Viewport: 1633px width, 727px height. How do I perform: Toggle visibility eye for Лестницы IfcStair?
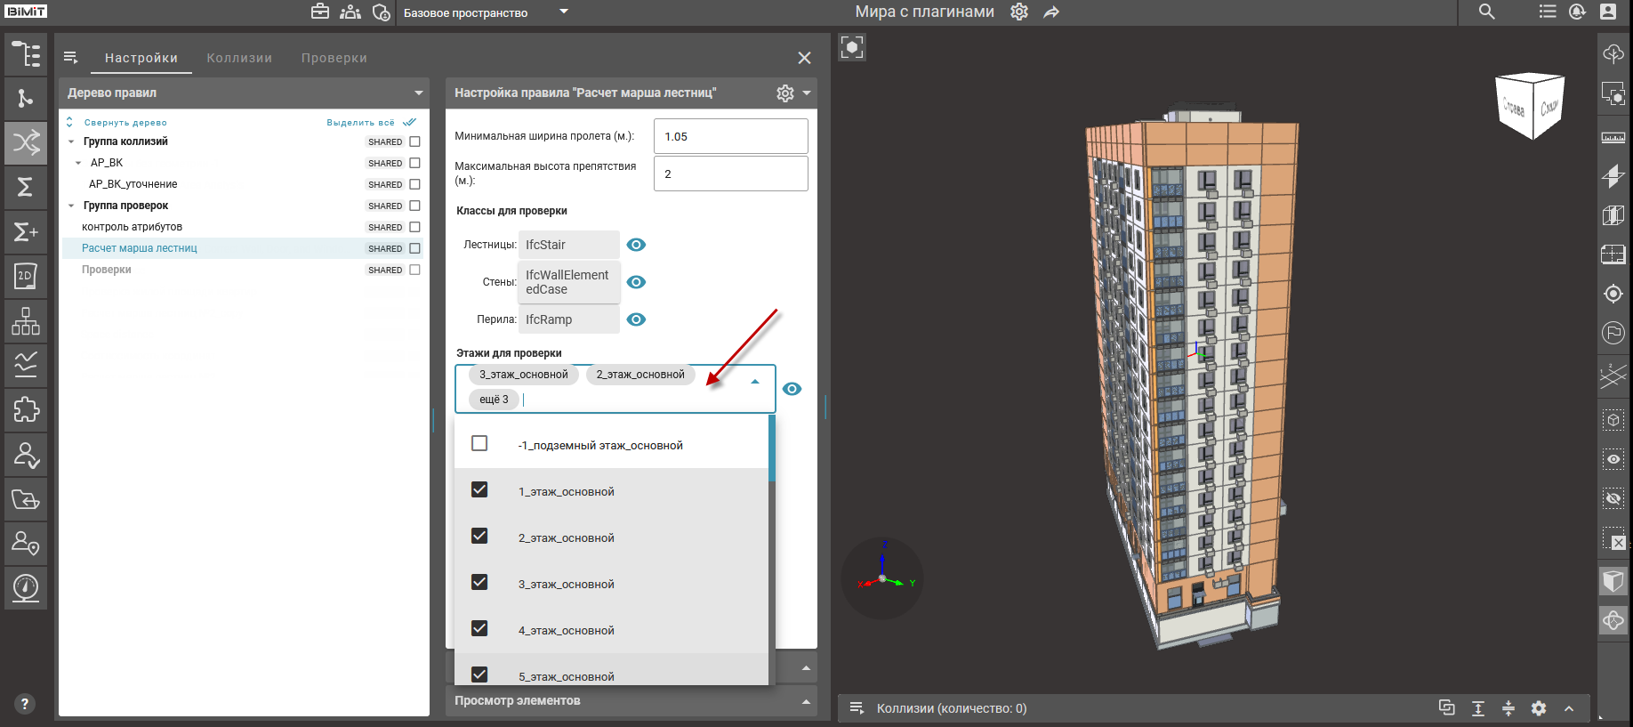[x=636, y=245]
